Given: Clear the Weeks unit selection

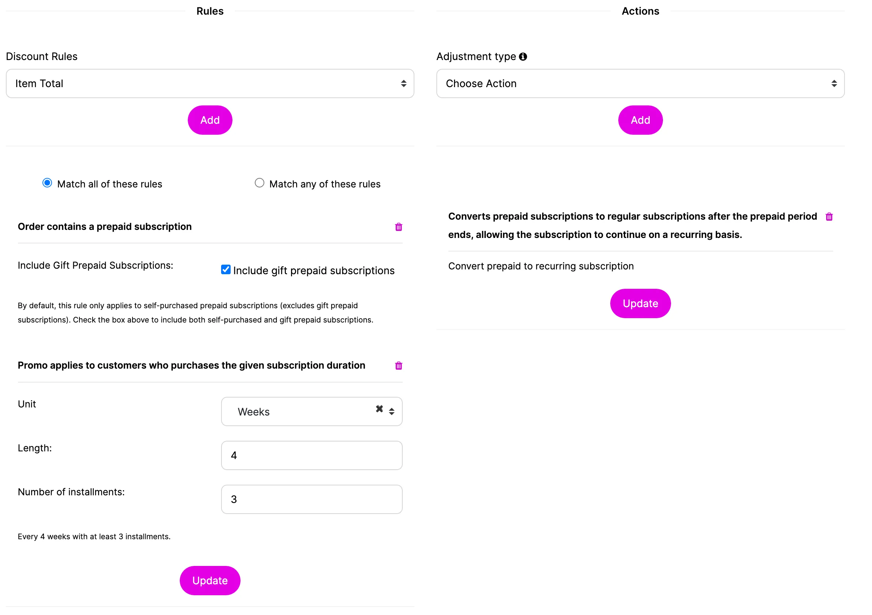Looking at the screenshot, I should [379, 409].
